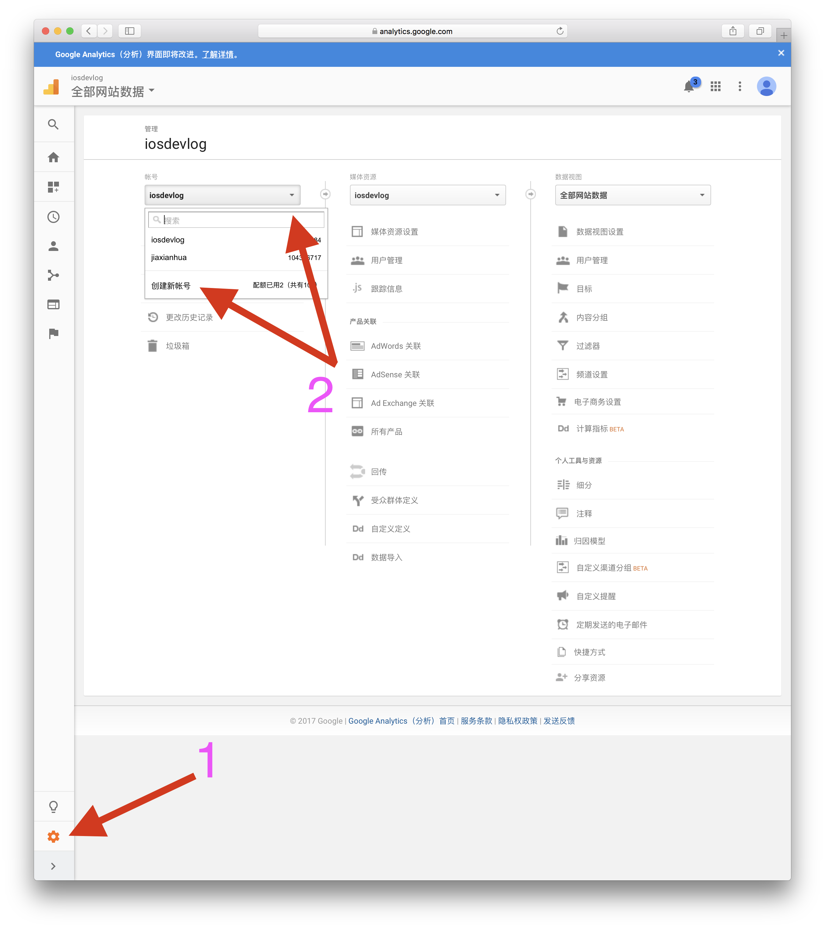Go to Home via house icon
825x929 pixels.
click(53, 157)
